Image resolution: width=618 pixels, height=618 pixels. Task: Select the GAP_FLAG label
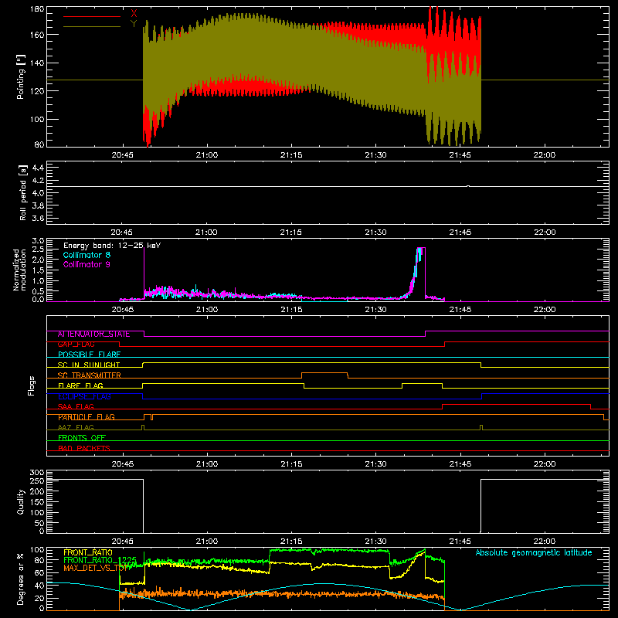pos(76,344)
